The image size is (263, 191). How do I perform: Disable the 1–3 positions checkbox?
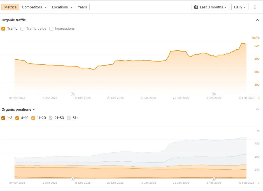[3, 118]
